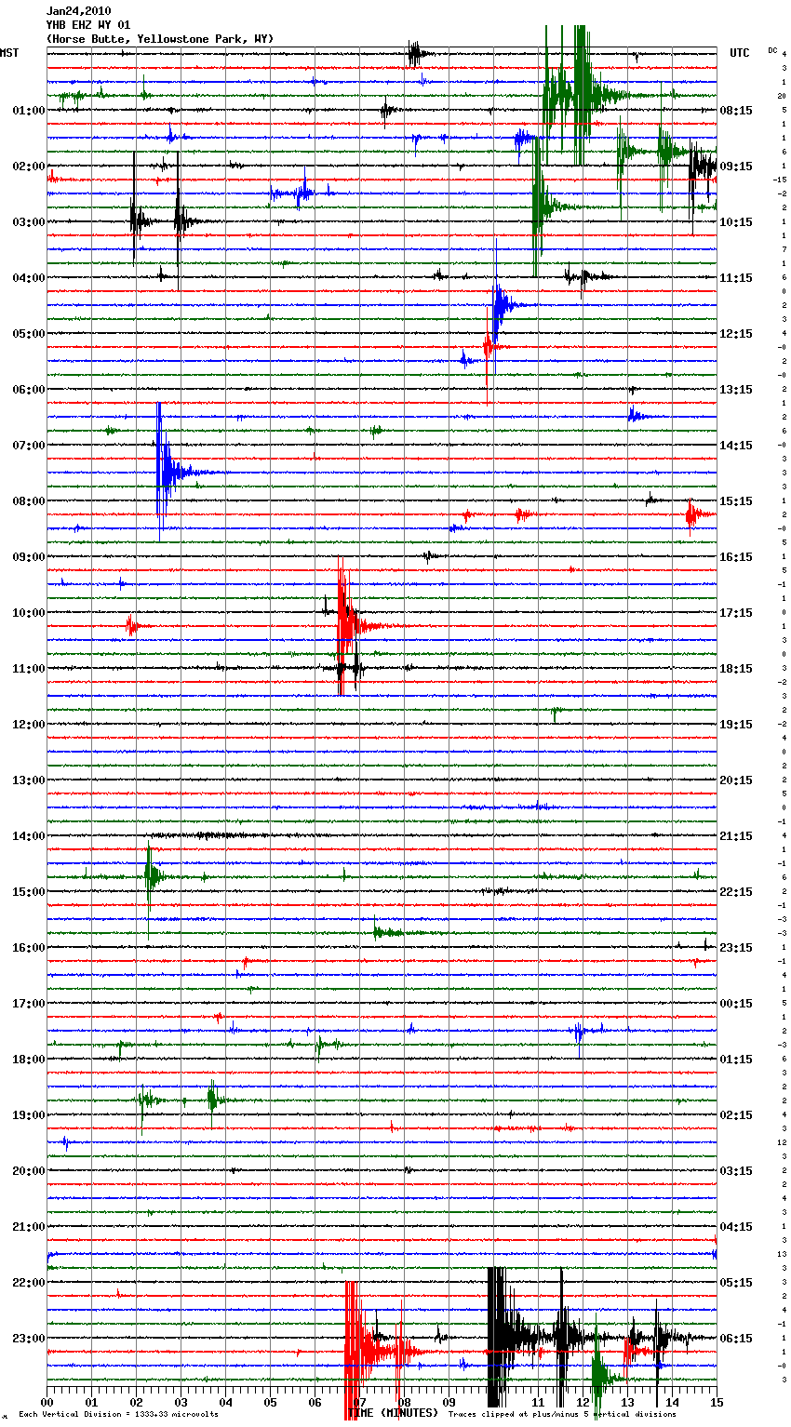The height and width of the screenshot is (1427, 791).
Task: Click the 21:15 UTC time label
Action: tap(736, 836)
